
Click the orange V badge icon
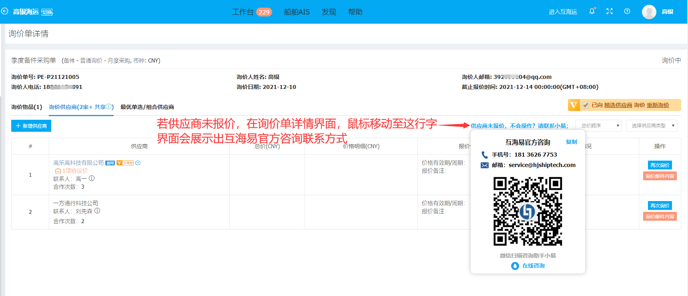coord(574,105)
